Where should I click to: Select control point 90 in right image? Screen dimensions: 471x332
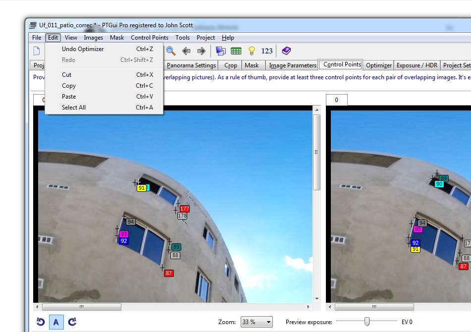pyautogui.click(x=439, y=184)
